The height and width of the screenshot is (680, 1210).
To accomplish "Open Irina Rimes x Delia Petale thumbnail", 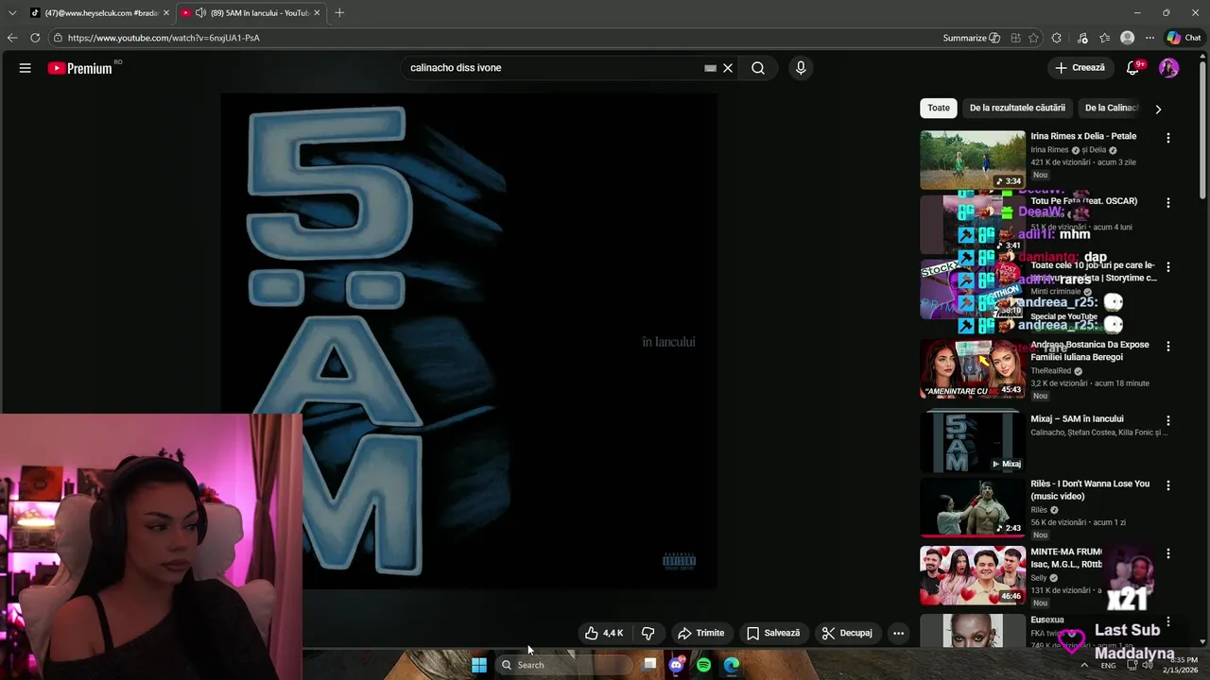I will 973,160.
